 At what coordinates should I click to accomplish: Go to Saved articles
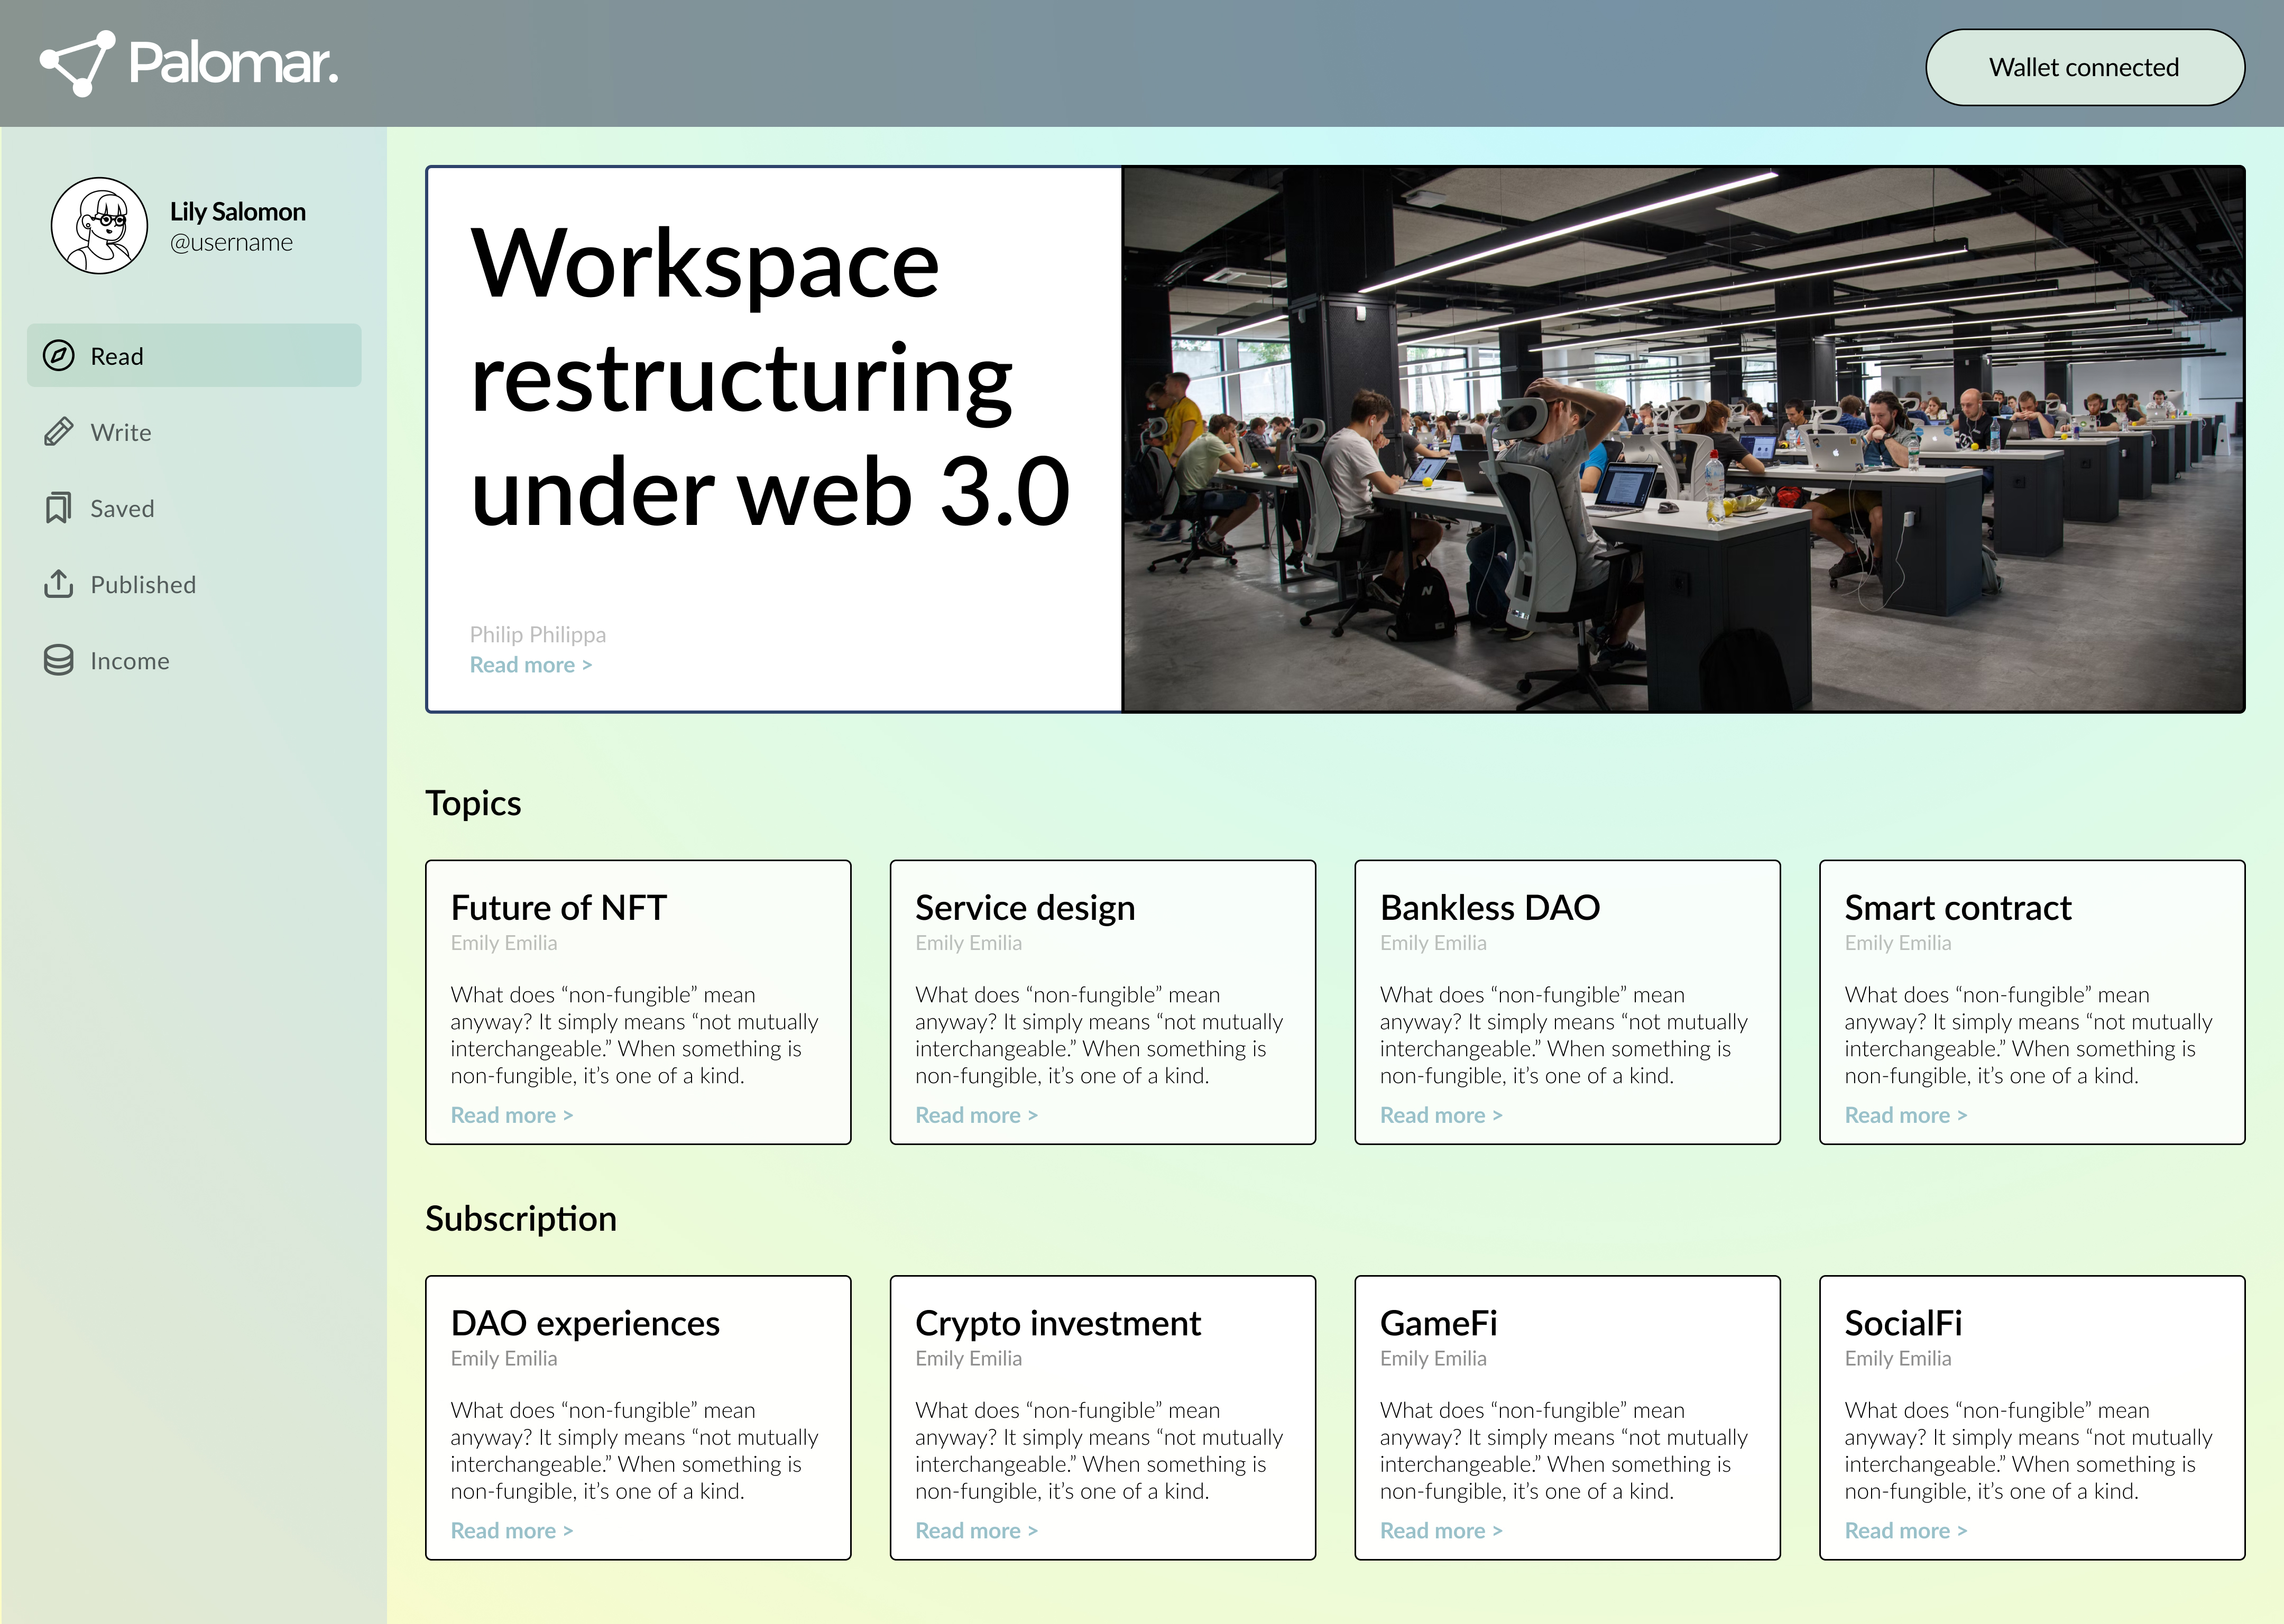point(194,508)
